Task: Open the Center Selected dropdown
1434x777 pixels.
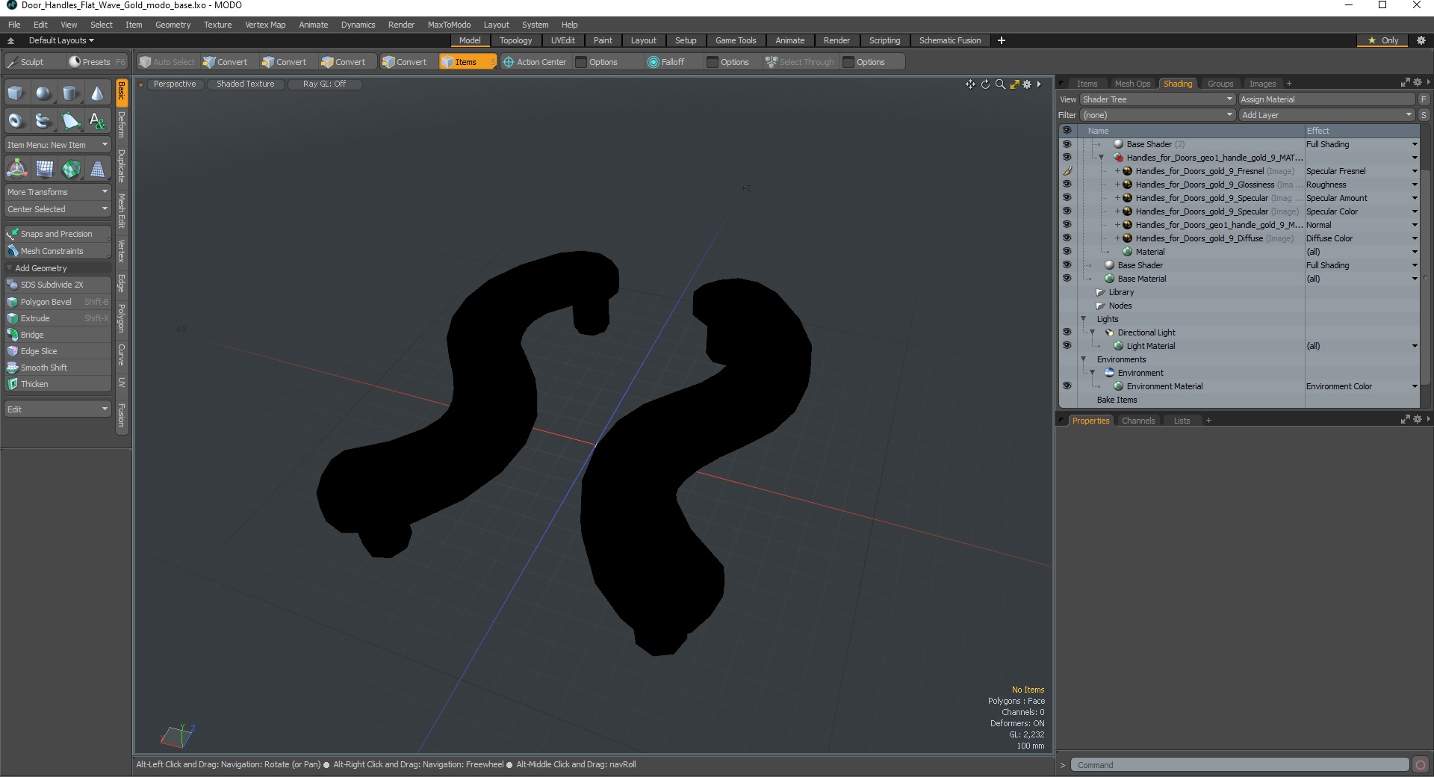Action: point(58,209)
